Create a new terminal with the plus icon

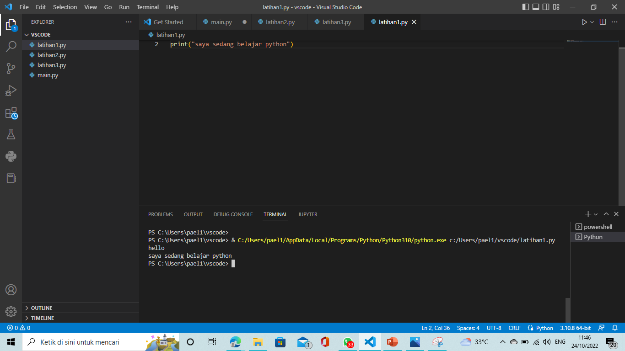587,214
